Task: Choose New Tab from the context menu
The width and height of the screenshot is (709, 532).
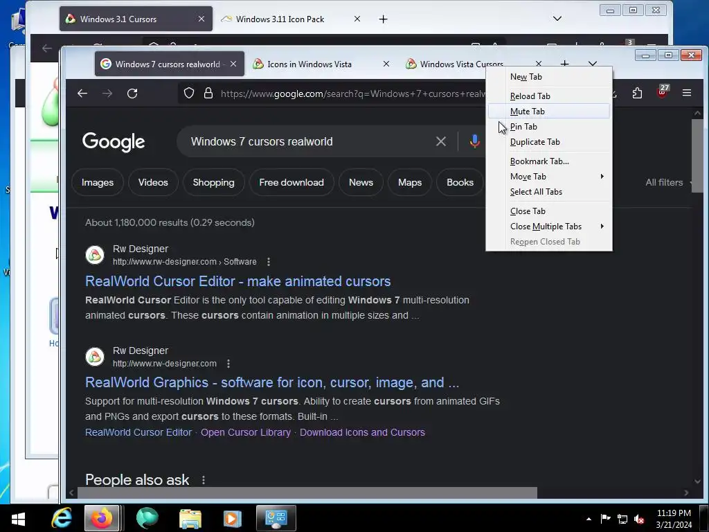Action: click(x=549, y=77)
